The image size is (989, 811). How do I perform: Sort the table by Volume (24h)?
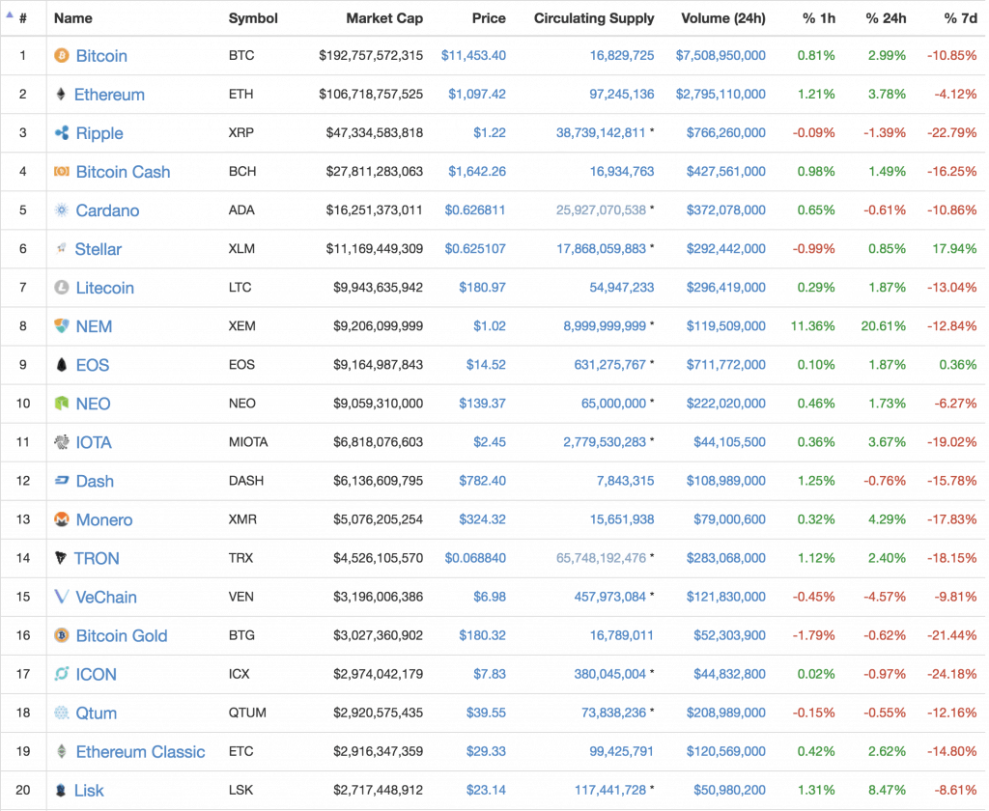click(x=723, y=18)
